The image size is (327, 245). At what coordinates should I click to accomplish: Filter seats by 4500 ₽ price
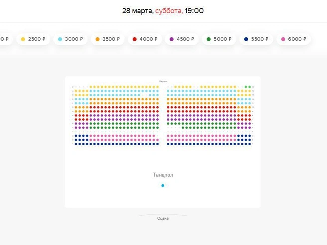[182, 39]
